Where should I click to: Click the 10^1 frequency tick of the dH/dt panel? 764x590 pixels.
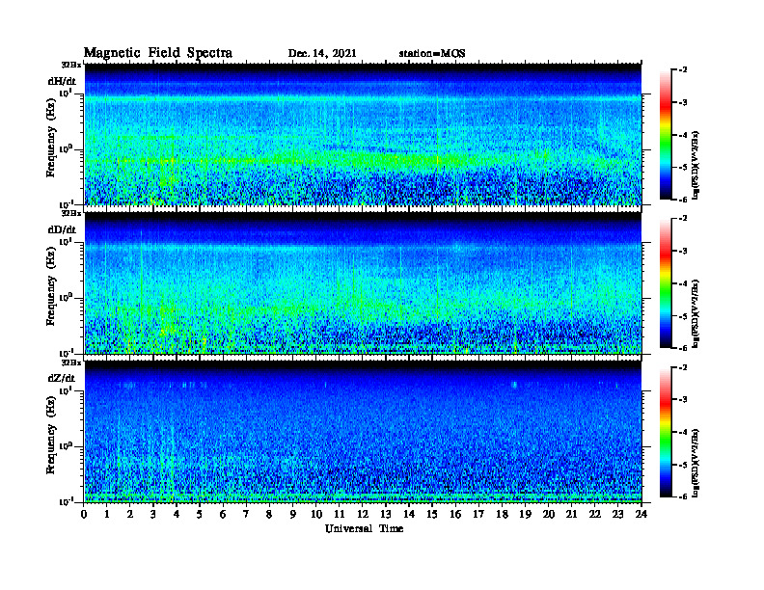coord(66,93)
